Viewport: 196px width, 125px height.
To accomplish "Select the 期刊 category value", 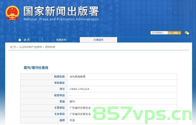I will pos(72,101).
